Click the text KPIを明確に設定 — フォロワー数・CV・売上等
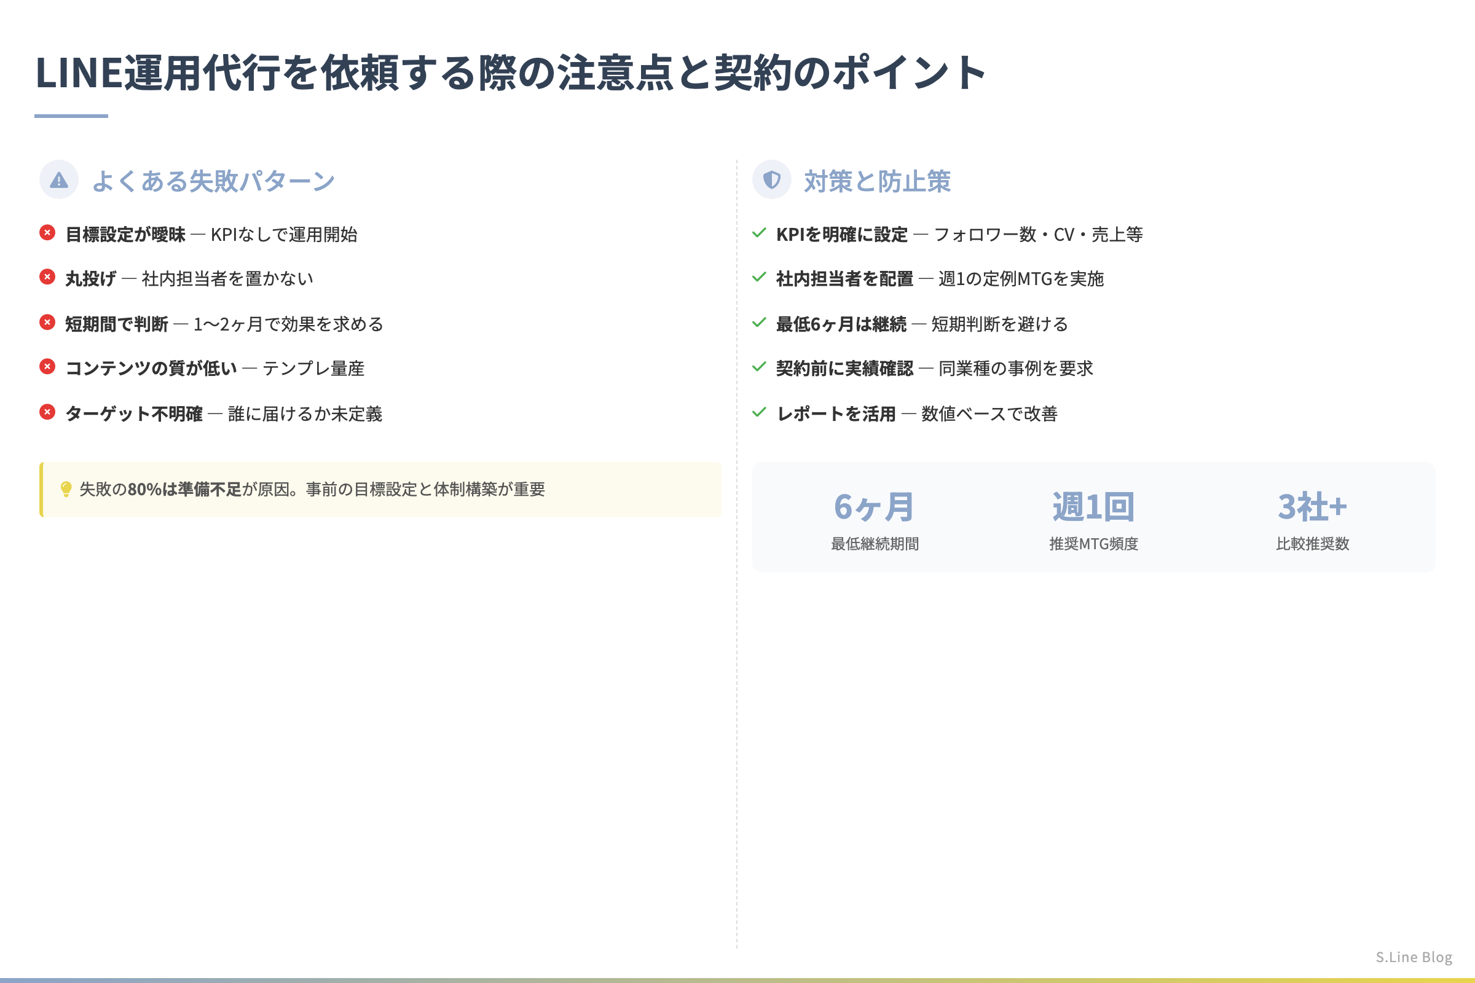The width and height of the screenshot is (1475, 983). pos(959,235)
